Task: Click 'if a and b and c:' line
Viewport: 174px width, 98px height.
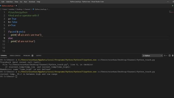Action: tap(17, 32)
